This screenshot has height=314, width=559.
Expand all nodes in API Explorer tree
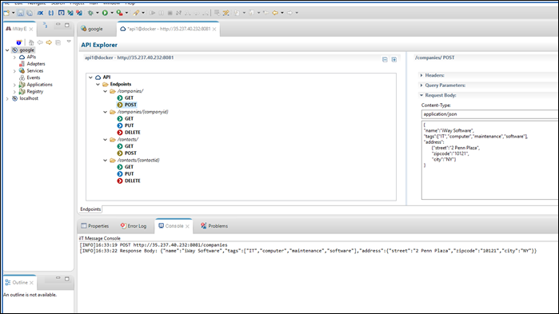pyautogui.click(x=394, y=59)
